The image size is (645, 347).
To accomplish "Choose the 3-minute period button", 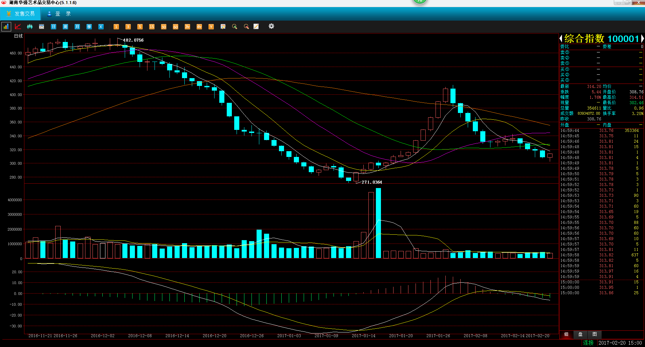I will [128, 26].
